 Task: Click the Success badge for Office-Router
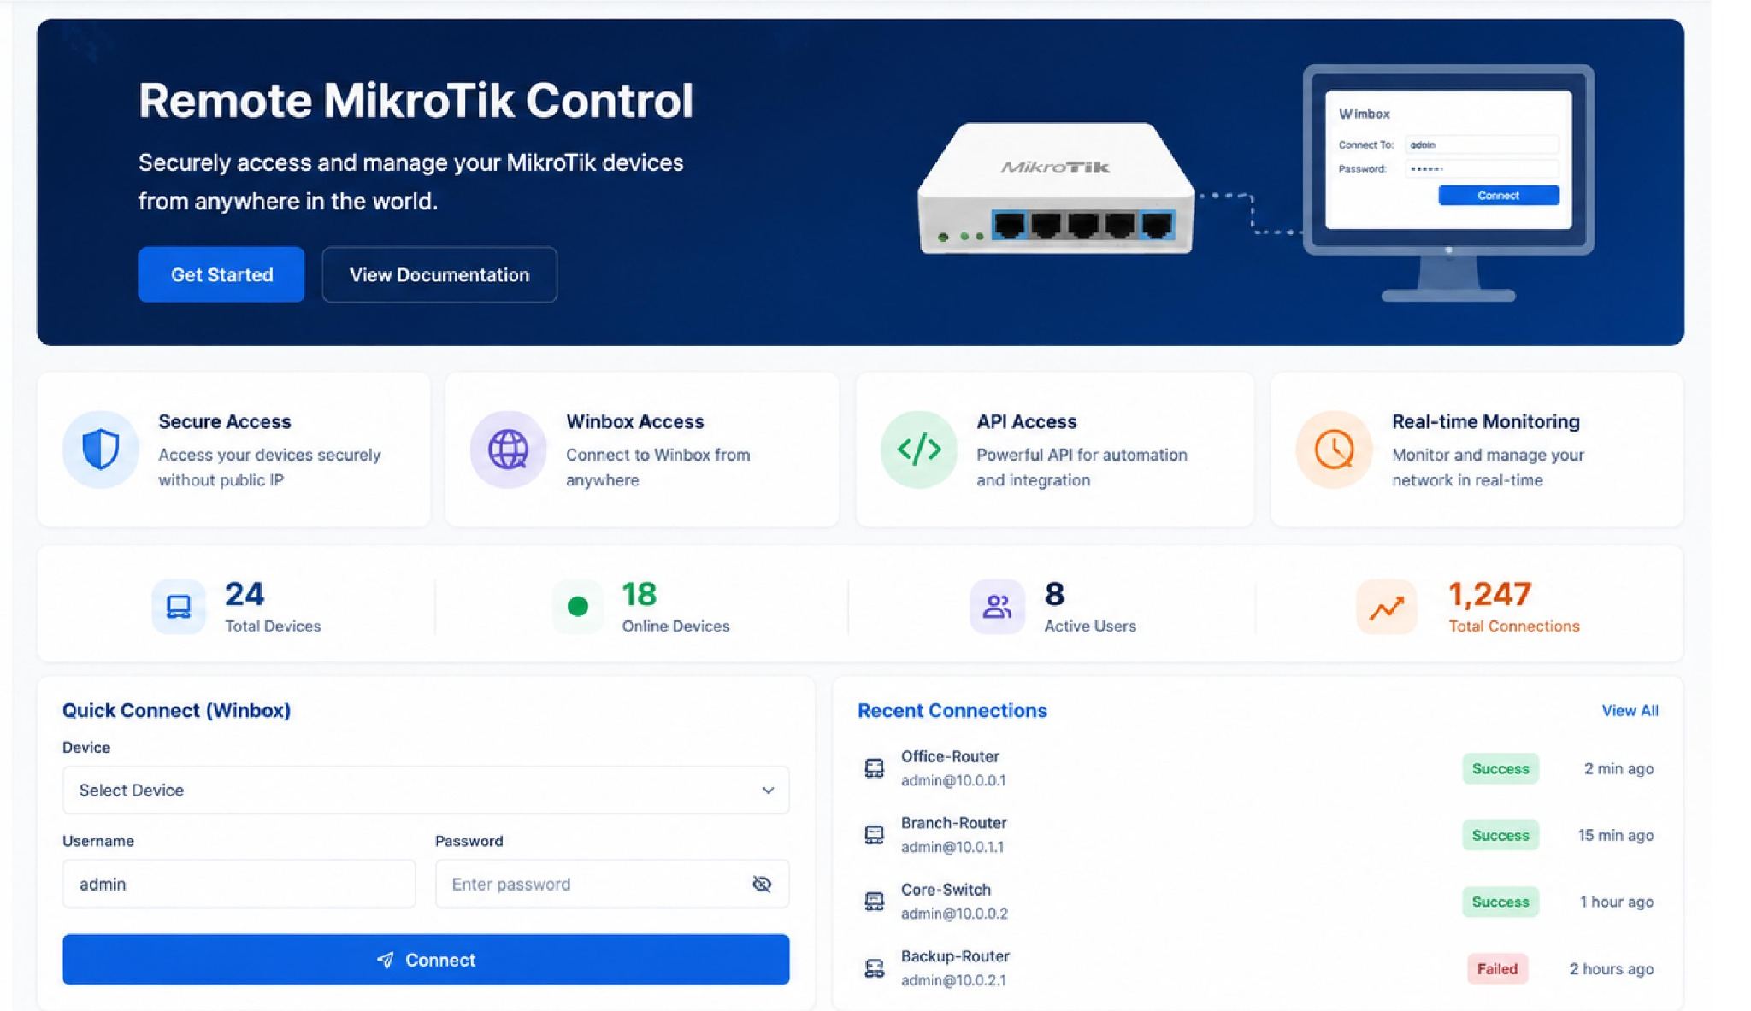point(1500,768)
